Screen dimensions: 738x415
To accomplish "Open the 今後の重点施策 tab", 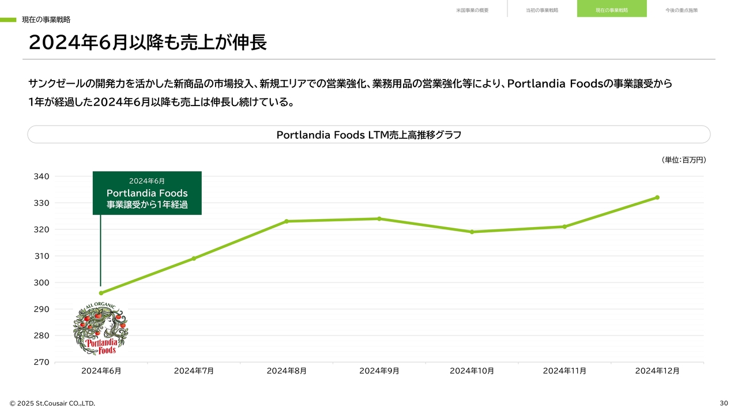I will [x=681, y=10].
